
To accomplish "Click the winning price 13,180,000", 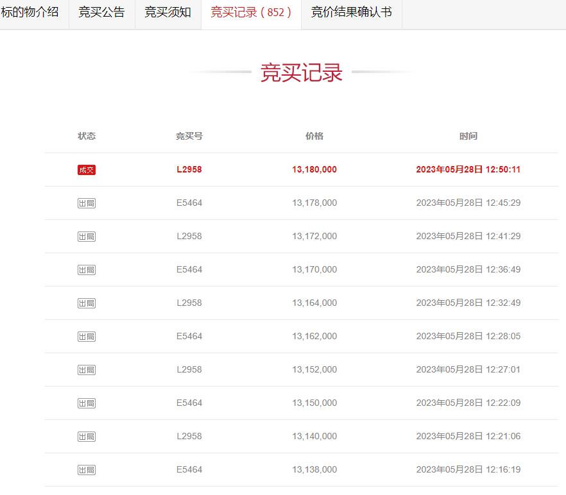I will click(314, 169).
